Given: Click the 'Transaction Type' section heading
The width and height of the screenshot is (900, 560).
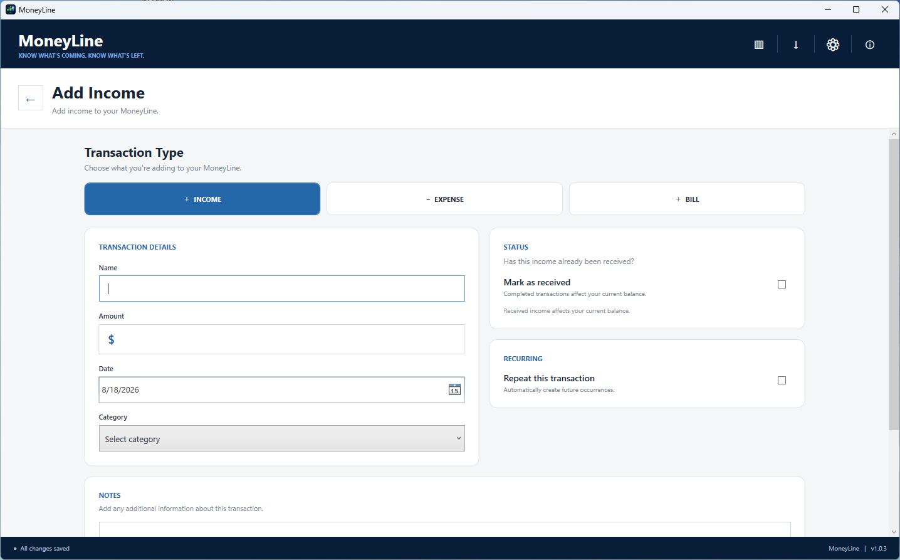Looking at the screenshot, I should coord(134,152).
